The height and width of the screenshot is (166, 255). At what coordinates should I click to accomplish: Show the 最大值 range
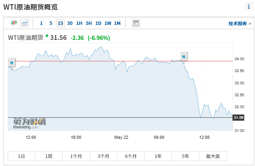point(213,156)
